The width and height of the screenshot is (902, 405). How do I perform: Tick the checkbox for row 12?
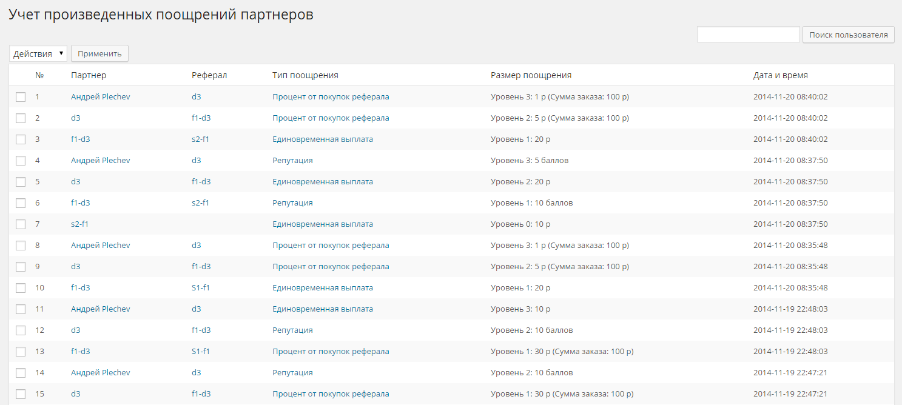pyautogui.click(x=21, y=330)
